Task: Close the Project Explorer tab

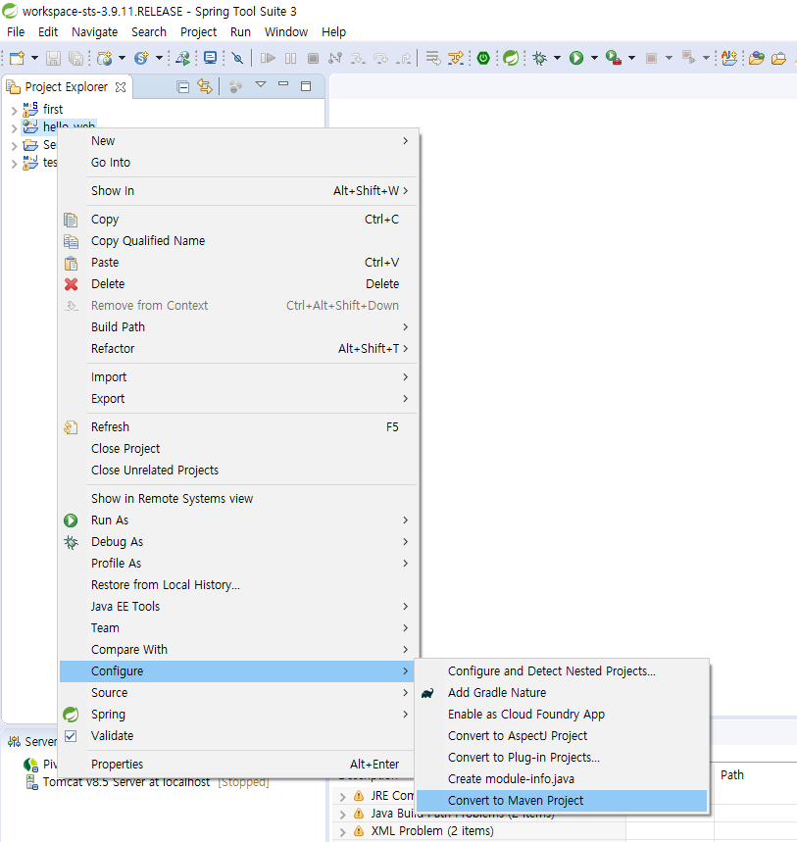Action: coord(121,87)
